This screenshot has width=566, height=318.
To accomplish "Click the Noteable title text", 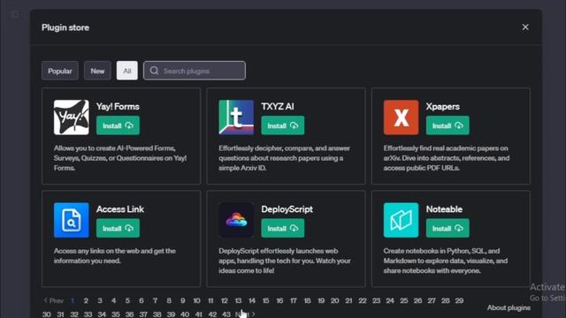I will pos(444,209).
